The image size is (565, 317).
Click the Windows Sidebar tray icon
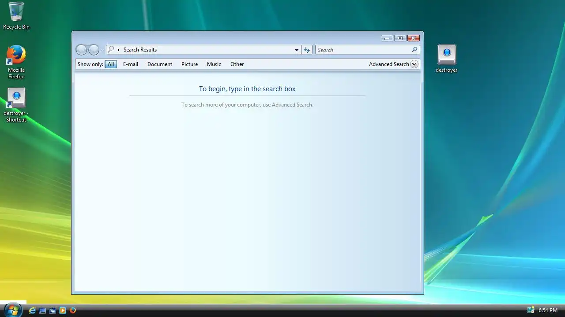pyautogui.click(x=531, y=310)
